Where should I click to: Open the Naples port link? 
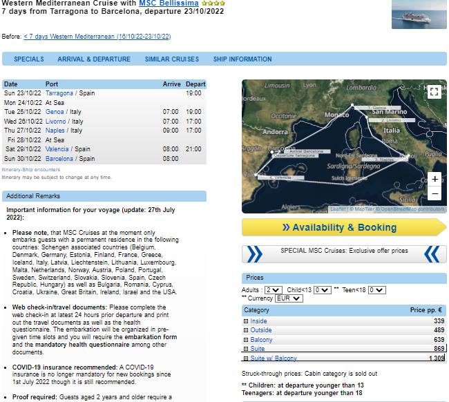55,131
